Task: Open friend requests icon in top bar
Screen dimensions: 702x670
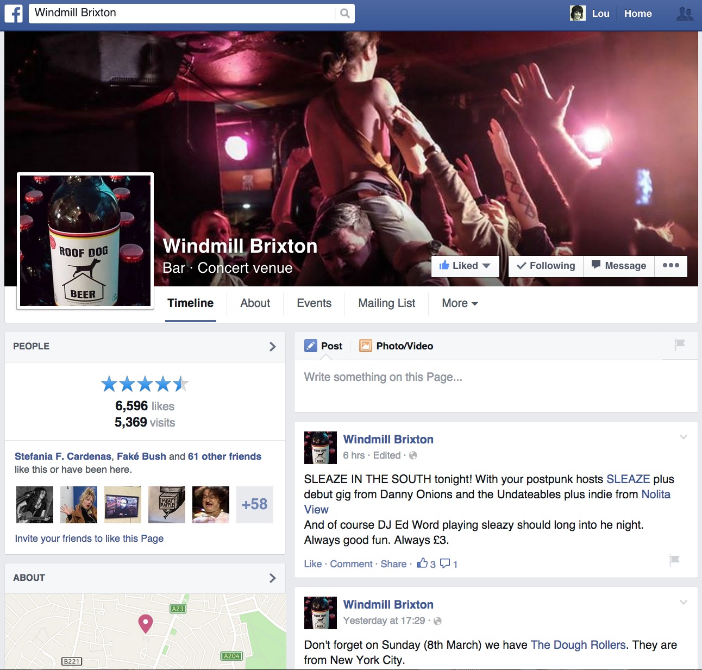Action: pos(684,14)
